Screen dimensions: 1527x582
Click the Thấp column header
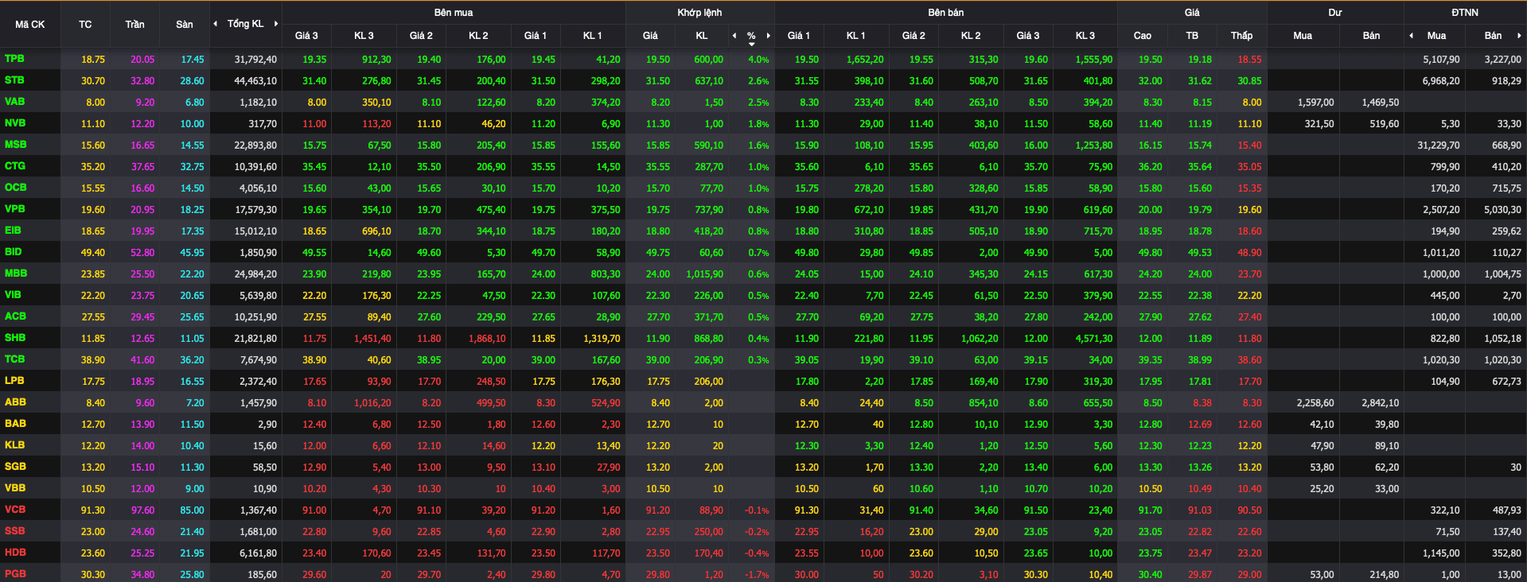[1241, 36]
